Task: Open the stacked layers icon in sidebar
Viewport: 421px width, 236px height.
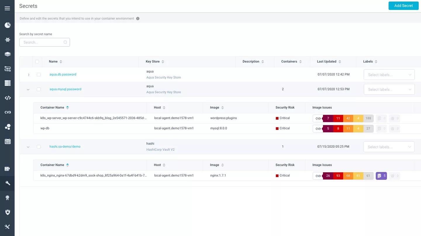Action: 8,54
